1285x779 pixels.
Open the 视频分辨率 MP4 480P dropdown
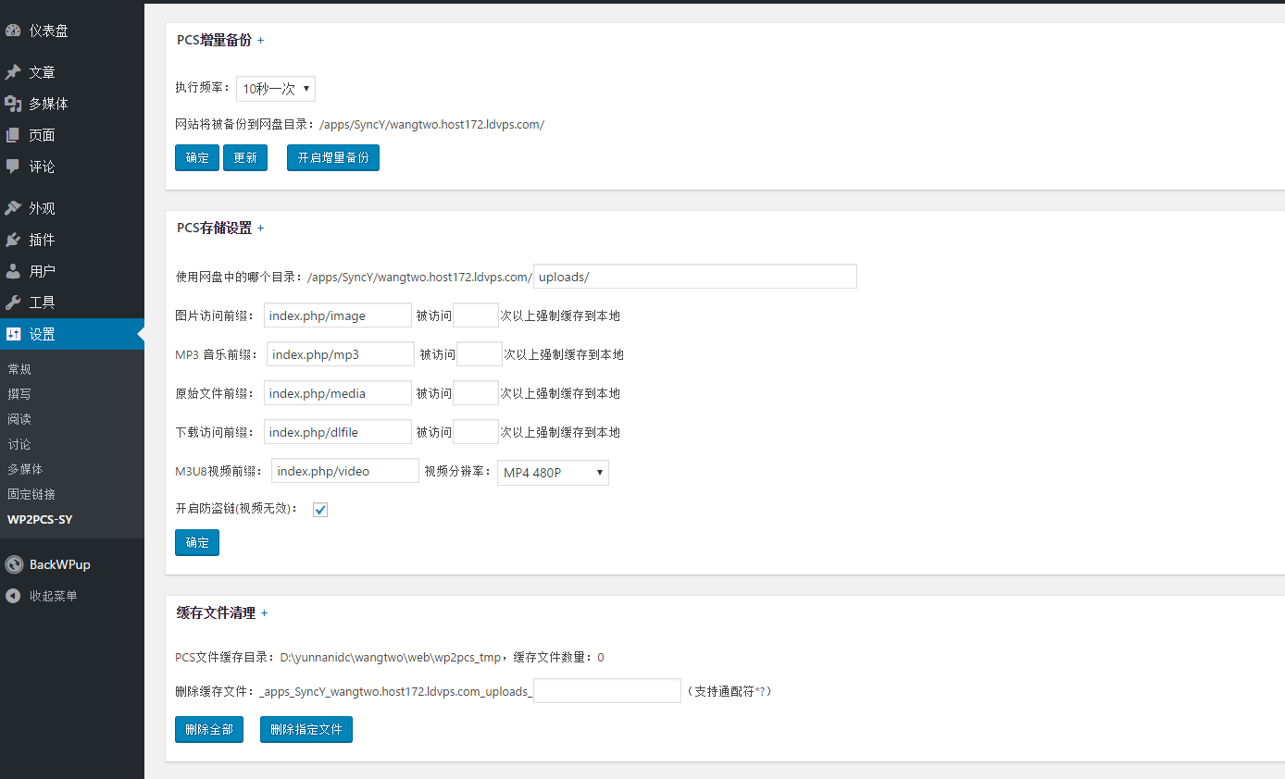(553, 473)
